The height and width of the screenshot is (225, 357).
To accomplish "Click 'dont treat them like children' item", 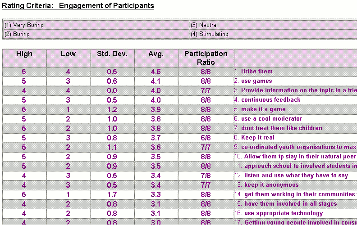I will pyautogui.click(x=281, y=128).
